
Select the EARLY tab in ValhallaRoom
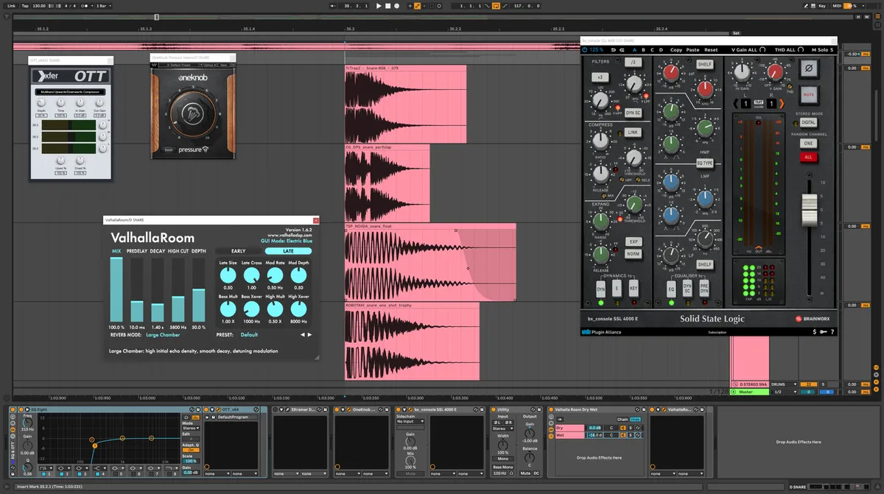239,251
